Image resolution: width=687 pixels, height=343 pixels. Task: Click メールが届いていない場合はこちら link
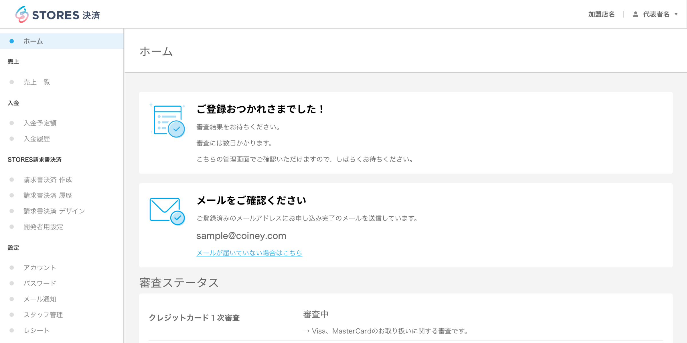249,253
